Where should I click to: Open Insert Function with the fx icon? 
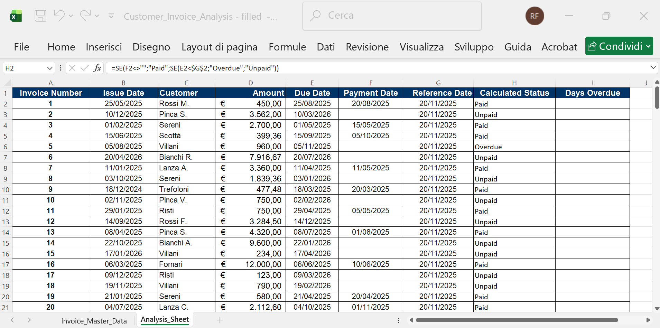98,68
